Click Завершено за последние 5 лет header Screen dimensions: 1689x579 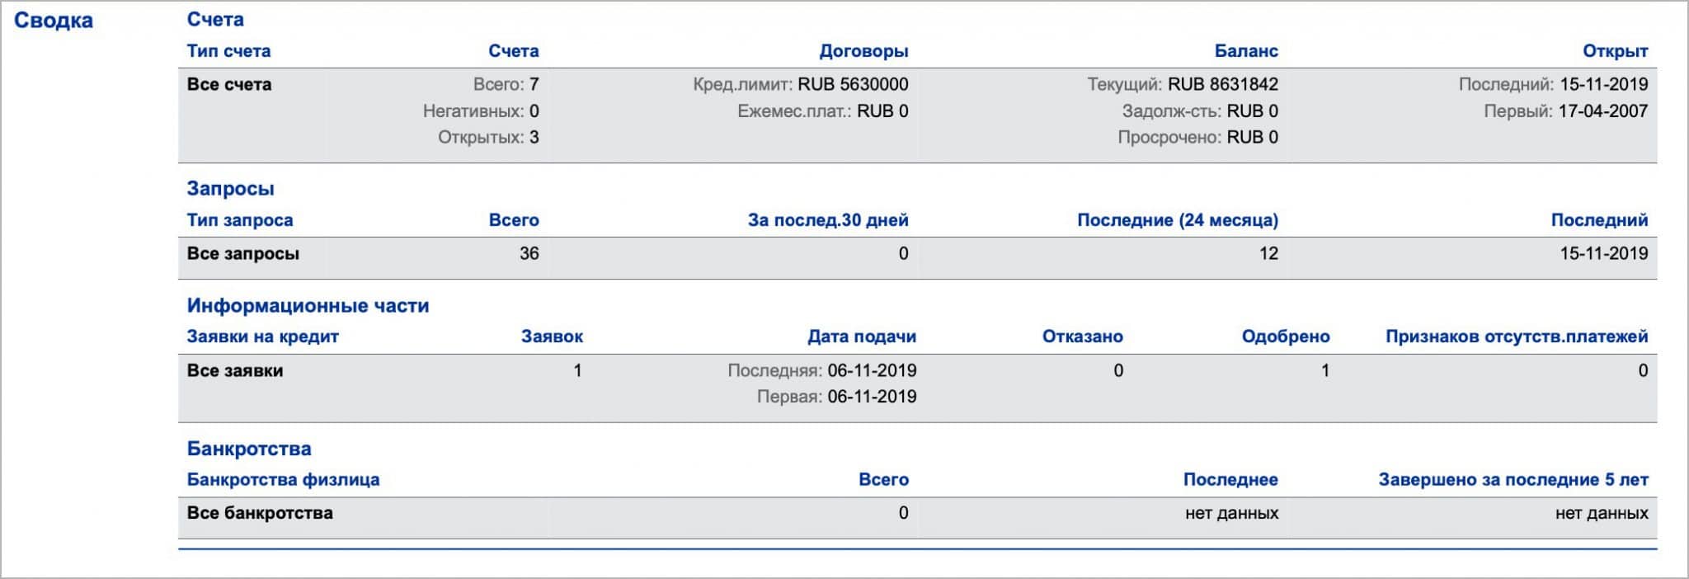pyautogui.click(x=1513, y=479)
